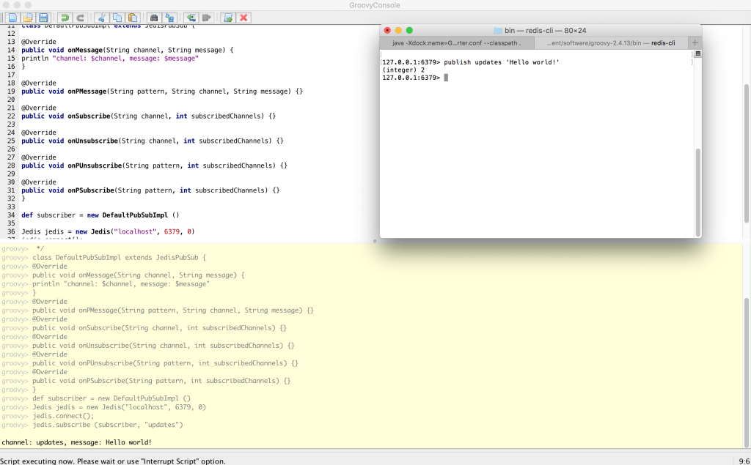This screenshot has width=751, height=465.
Task: Click the script editor's vertical scrollbar
Action: pos(747,153)
